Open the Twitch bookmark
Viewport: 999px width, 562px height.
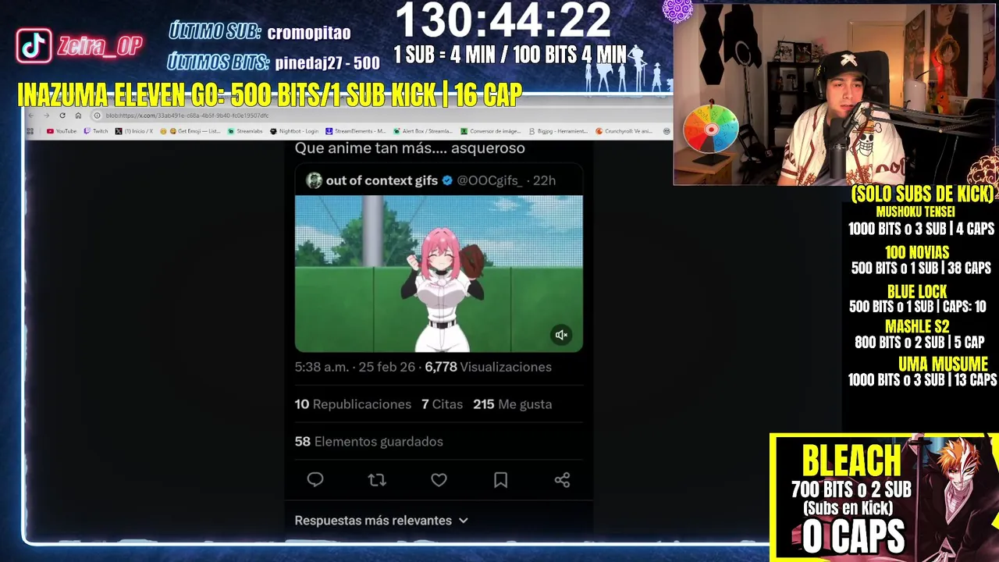tap(96, 131)
